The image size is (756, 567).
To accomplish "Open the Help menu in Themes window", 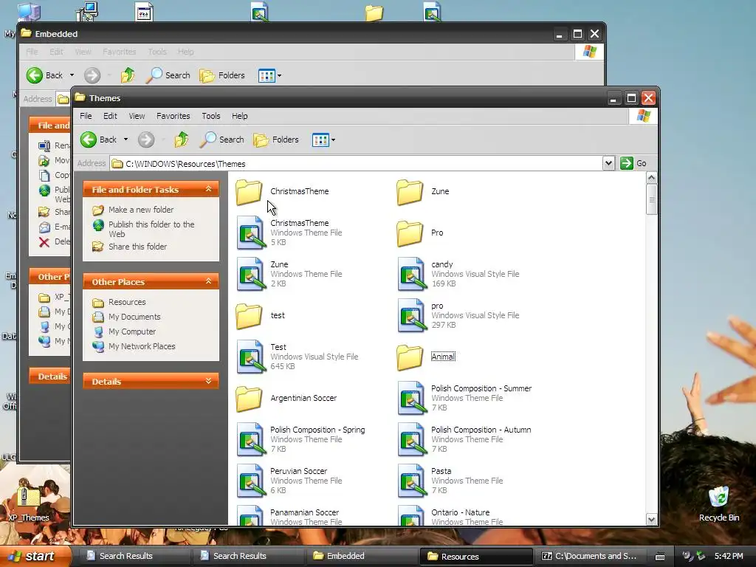I will tap(240, 116).
